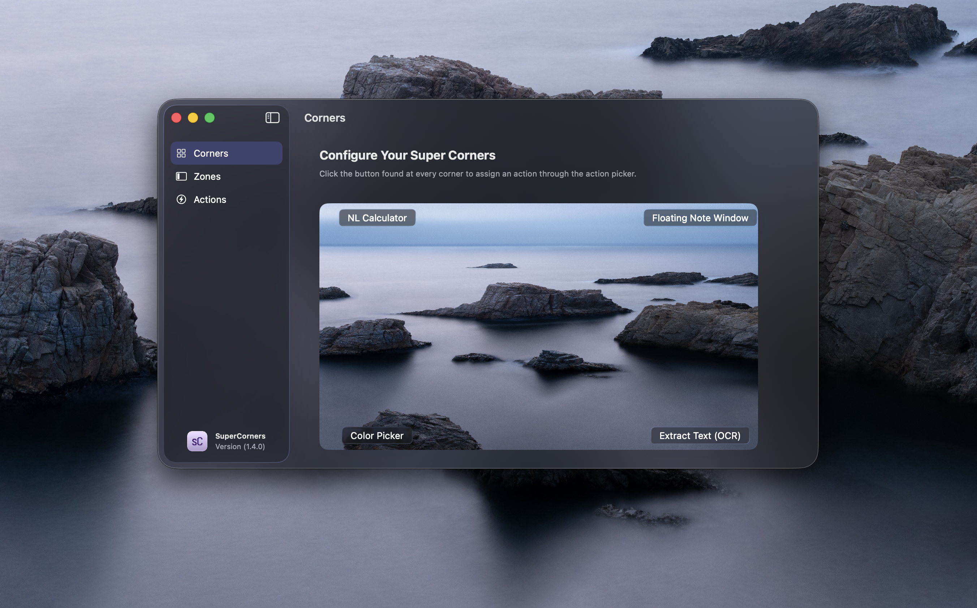The image size is (977, 608).
Task: Close the window with red button
Action: click(176, 118)
